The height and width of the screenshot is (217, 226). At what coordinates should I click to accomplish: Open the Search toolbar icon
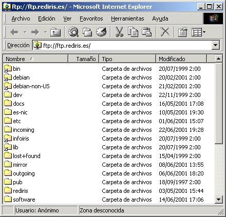coord(73,32)
